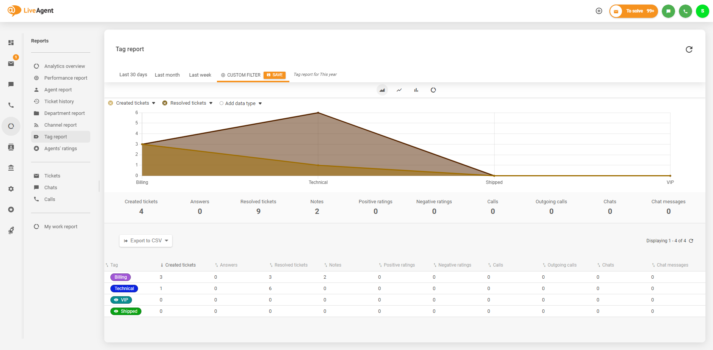Remove the Resolved tickets data series
Image resolution: width=713 pixels, height=350 pixels.
(165, 103)
